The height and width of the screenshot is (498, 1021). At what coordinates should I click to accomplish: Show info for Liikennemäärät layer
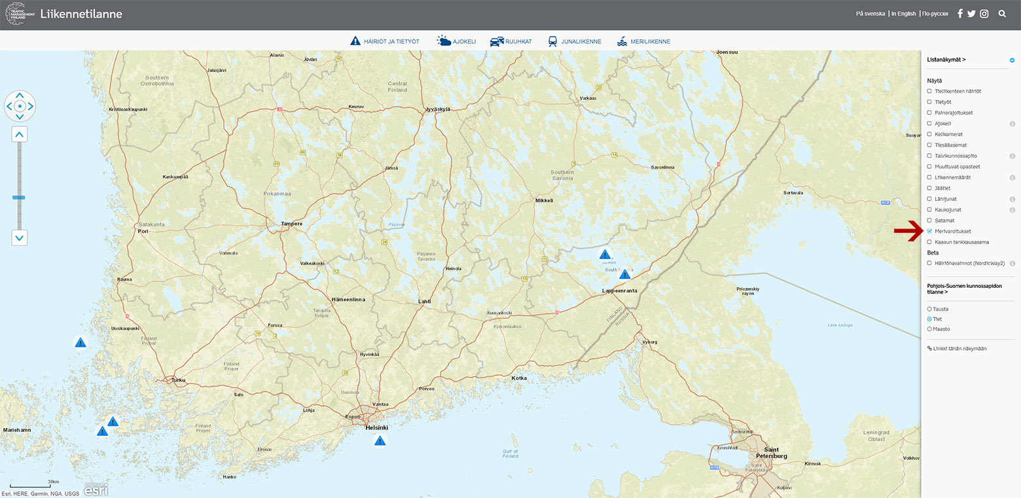tap(1012, 177)
